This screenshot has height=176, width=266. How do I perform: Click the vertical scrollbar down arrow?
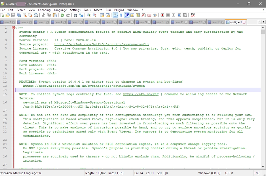263,166
